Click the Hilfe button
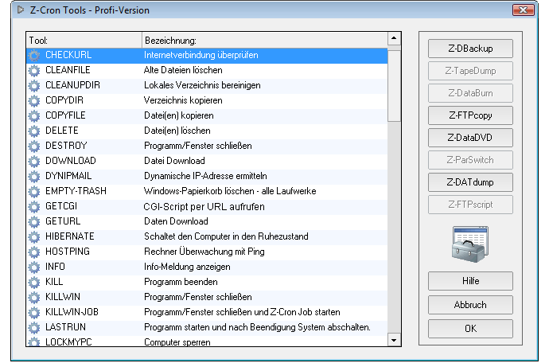 click(470, 281)
